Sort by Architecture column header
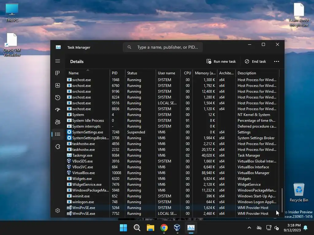This screenshot has height=235, width=314. coord(226,73)
